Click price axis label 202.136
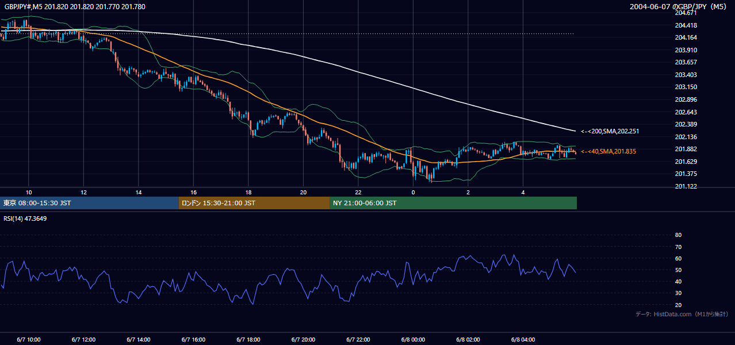 tap(686, 137)
